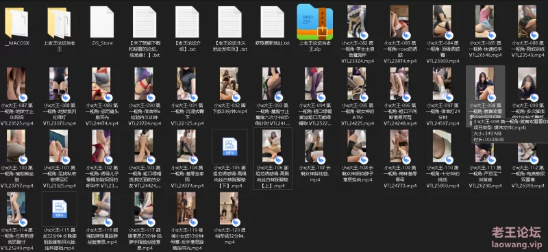Click the highlighted video file 小xc大王-098
Image resolution: width=548 pixels, height=252 pixels.
point(485,84)
